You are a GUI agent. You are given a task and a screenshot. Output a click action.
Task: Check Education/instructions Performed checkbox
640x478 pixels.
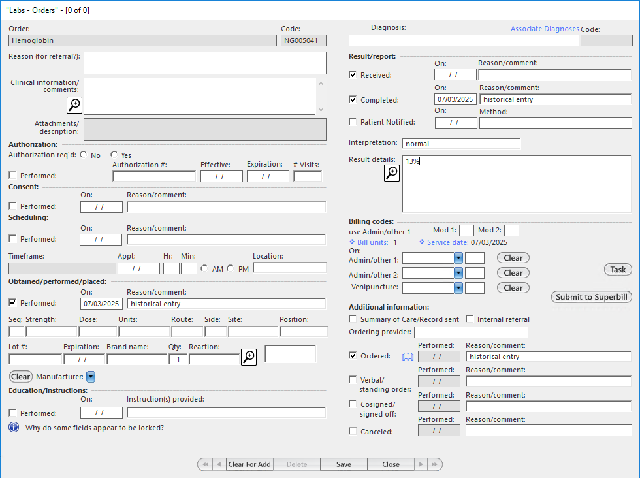click(x=12, y=413)
